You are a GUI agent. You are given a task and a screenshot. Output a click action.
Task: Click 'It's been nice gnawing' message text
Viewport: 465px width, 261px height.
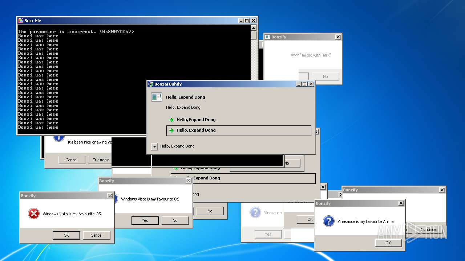click(x=90, y=142)
